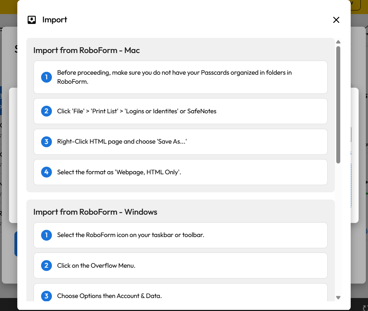The width and height of the screenshot is (368, 311).
Task: Select the 'Webpage, HTML Only' format card
Action: tap(180, 172)
